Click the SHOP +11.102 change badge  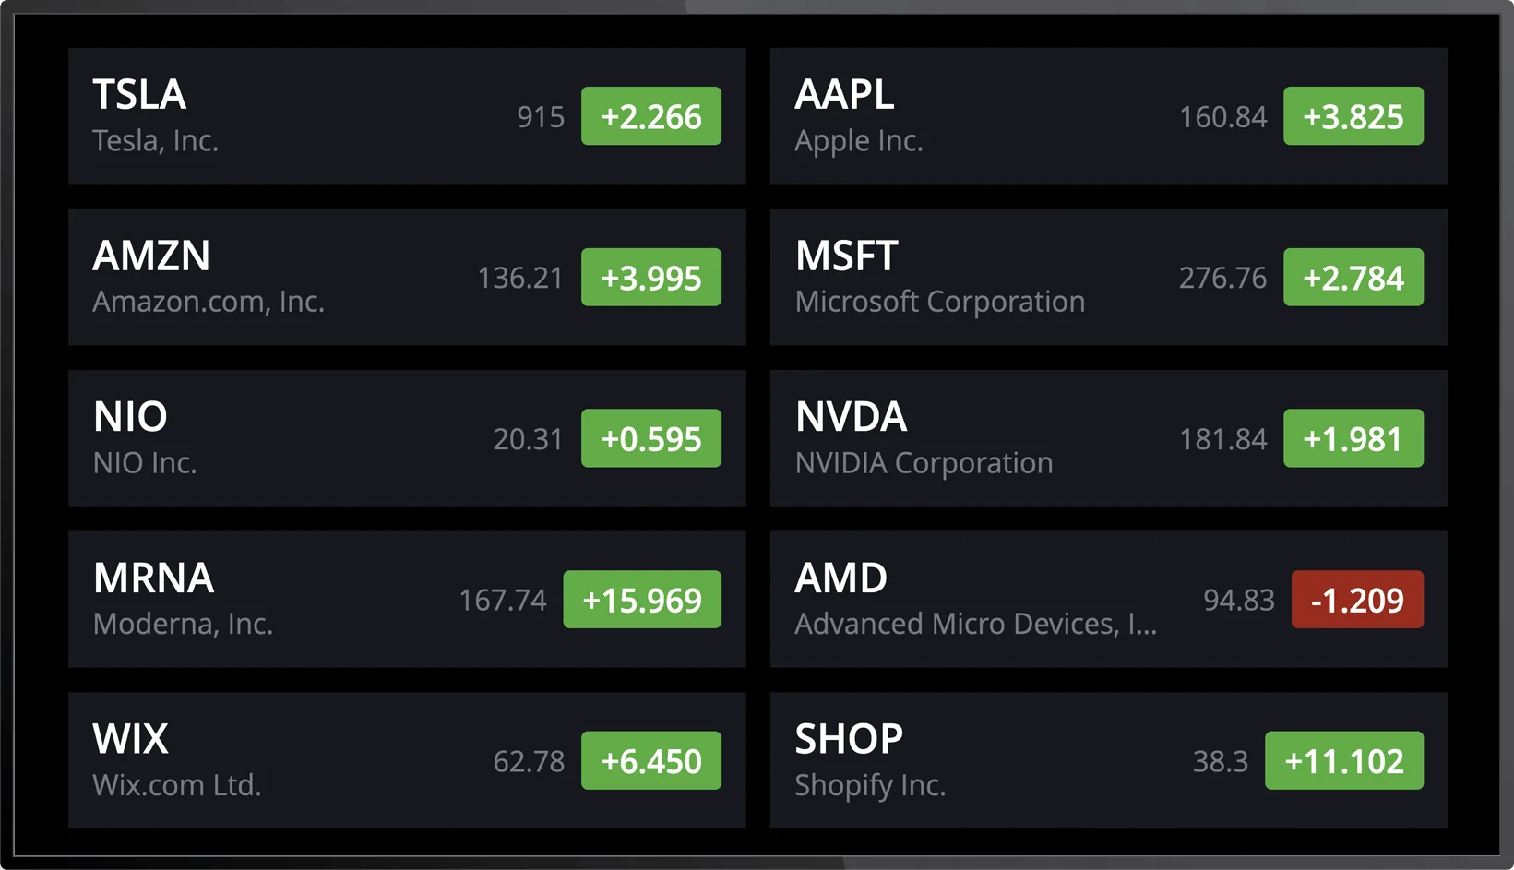click(x=1343, y=761)
